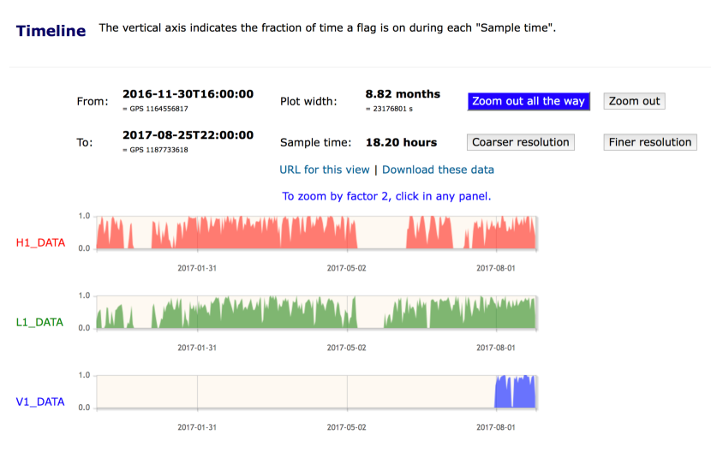711x453 pixels.
Task: Switch to 'Finer resolution'
Action: (650, 142)
